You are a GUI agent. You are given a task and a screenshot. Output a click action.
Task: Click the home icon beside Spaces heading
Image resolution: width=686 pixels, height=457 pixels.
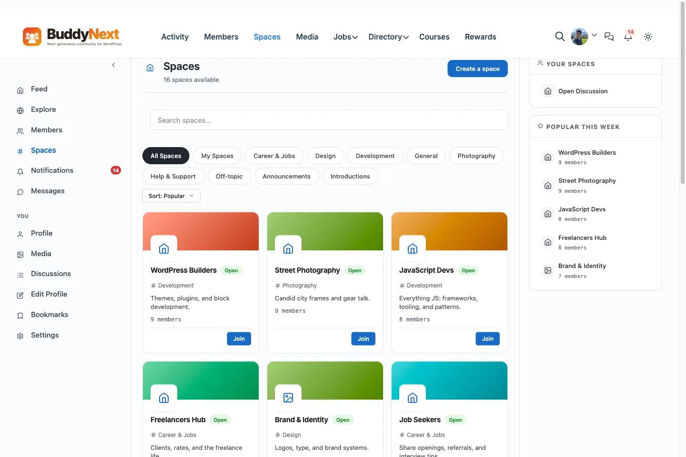click(150, 68)
